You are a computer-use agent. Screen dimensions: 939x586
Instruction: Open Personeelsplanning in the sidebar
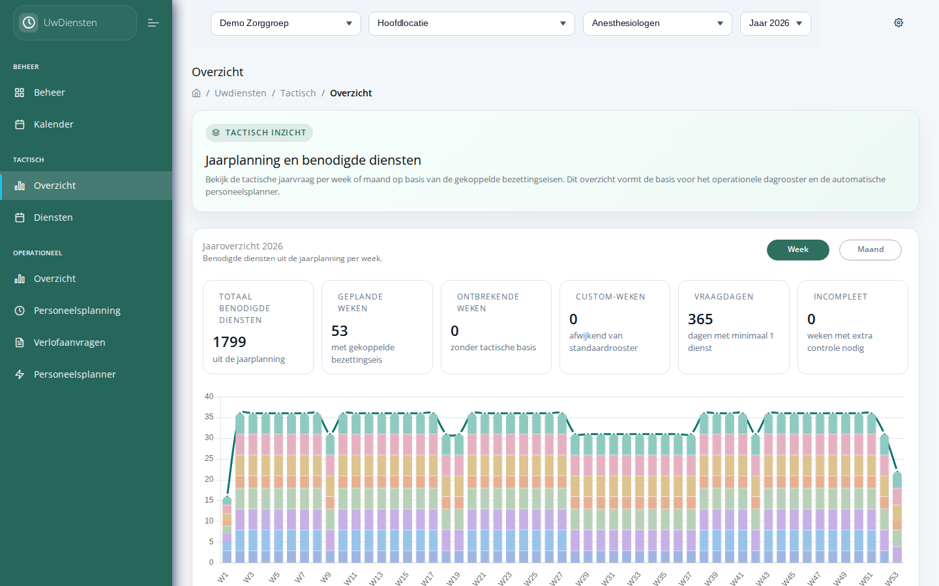[x=86, y=311]
